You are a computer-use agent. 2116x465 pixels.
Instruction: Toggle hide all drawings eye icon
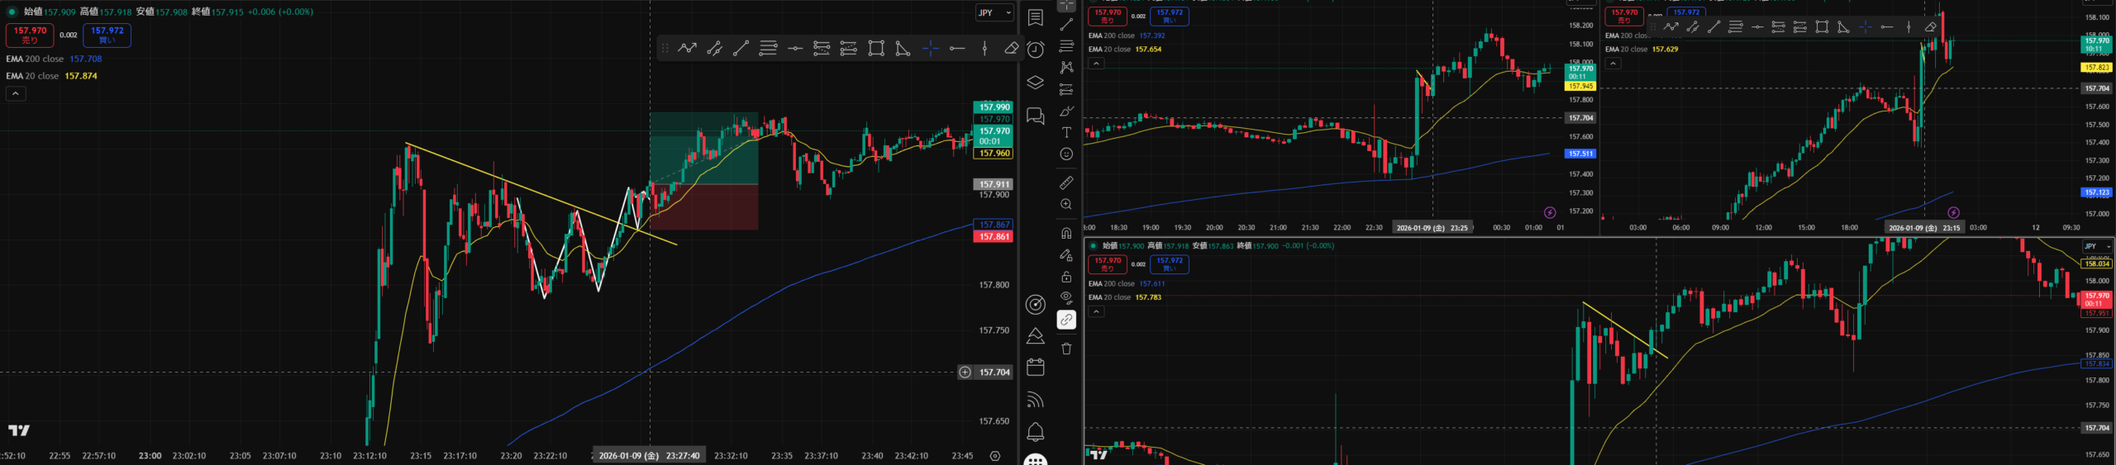coord(1066,297)
